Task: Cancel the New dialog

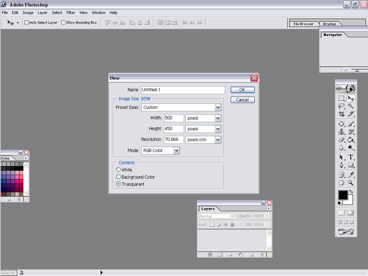Action: coord(243,100)
